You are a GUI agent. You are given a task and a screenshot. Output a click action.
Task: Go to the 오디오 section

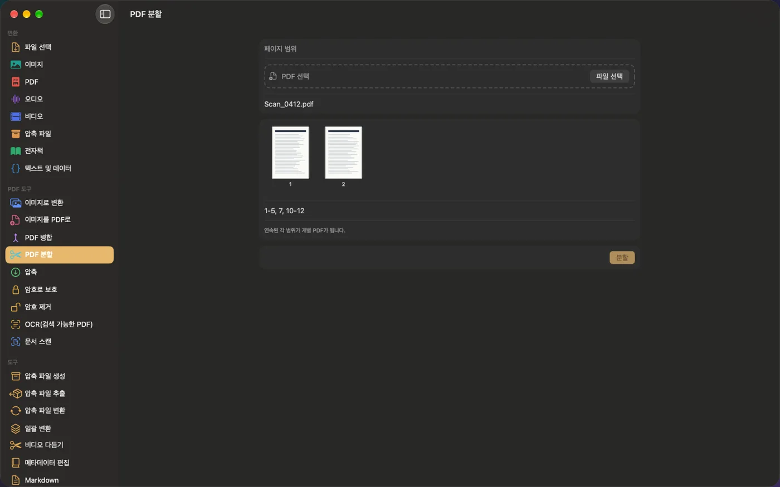pos(59,99)
